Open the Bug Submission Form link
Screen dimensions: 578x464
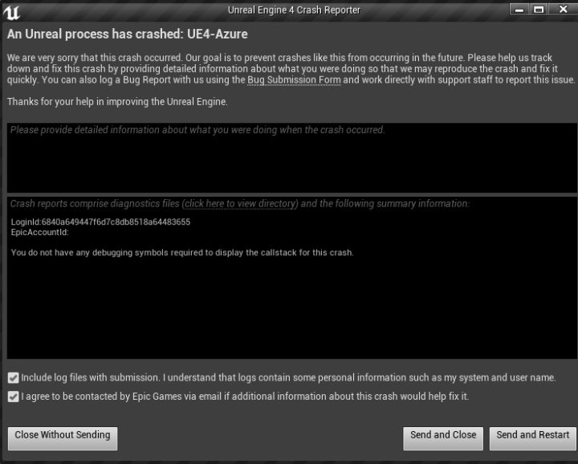point(294,80)
